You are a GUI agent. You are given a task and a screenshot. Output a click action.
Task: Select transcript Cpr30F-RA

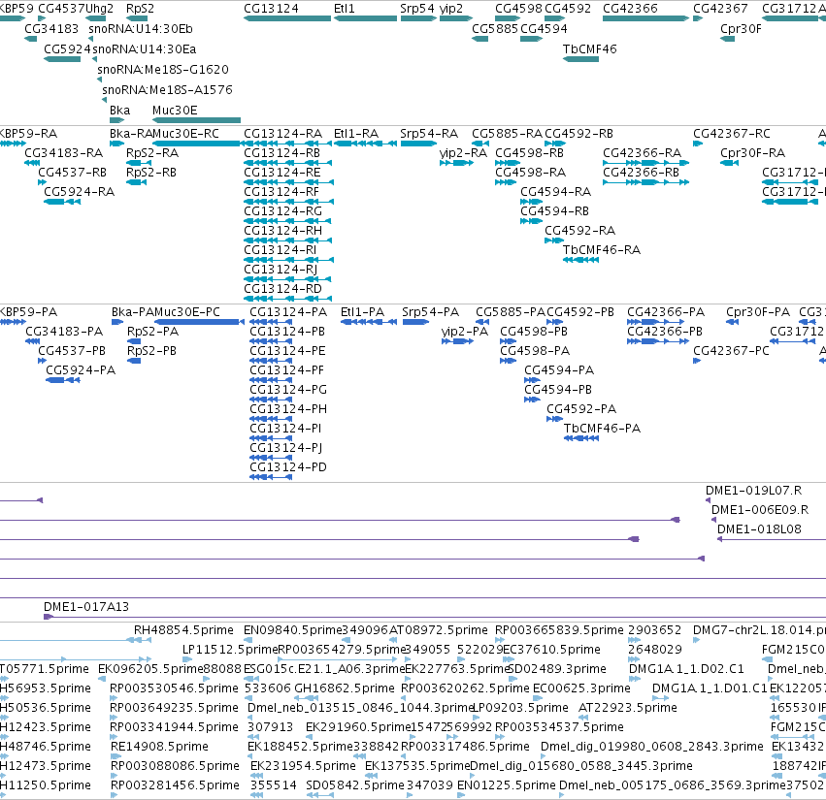point(729,163)
